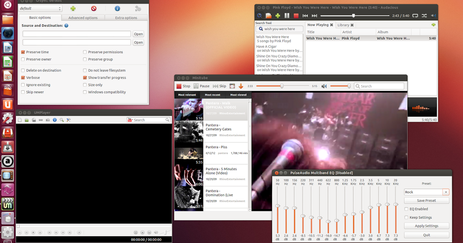Image resolution: width=463 pixels, height=243 pixels.
Task: Open the Most viewed tab in Minitube
Action: click(x=238, y=94)
